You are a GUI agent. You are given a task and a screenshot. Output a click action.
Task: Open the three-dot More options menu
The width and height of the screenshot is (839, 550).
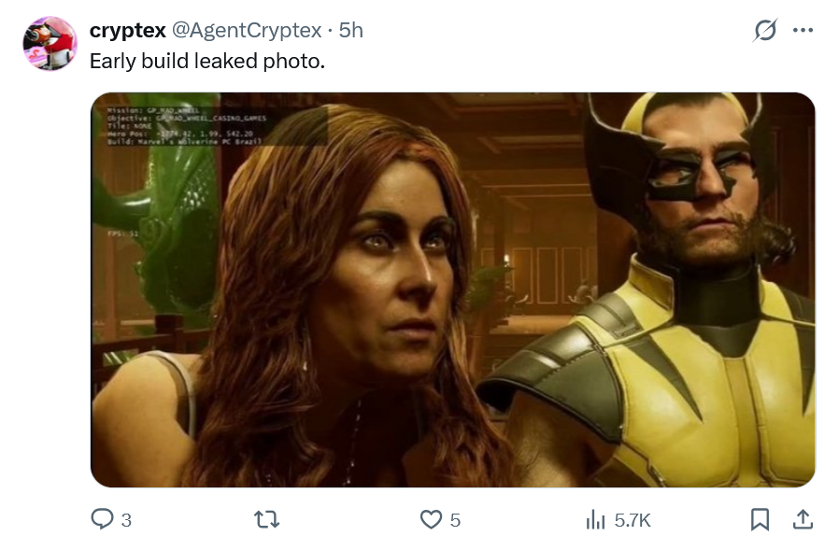pos(803,31)
